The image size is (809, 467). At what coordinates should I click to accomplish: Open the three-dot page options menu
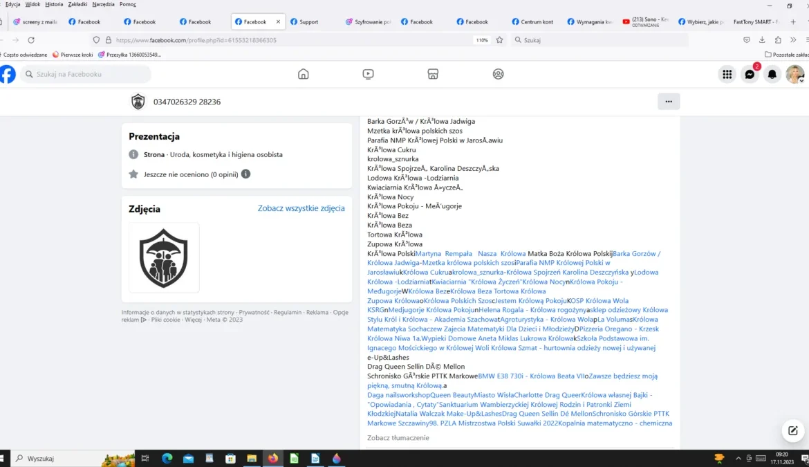[x=669, y=102]
